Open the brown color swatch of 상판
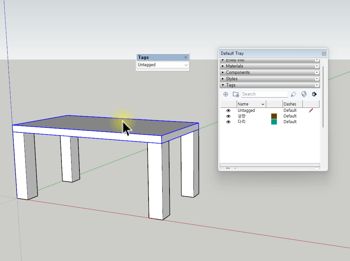The width and height of the screenshot is (350, 261). click(274, 116)
